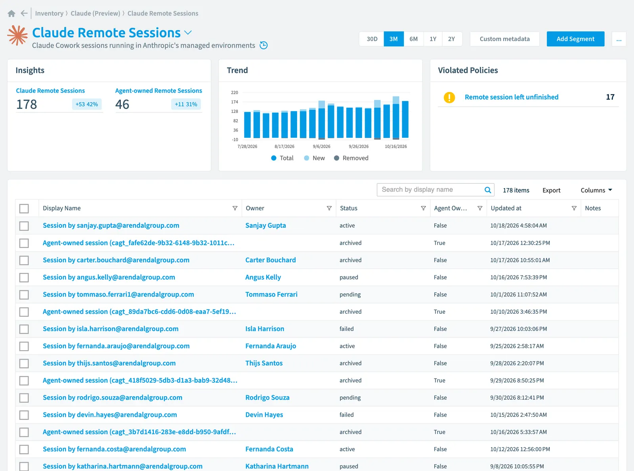Expand the Claude Remote Sessions title chevron

coord(188,32)
